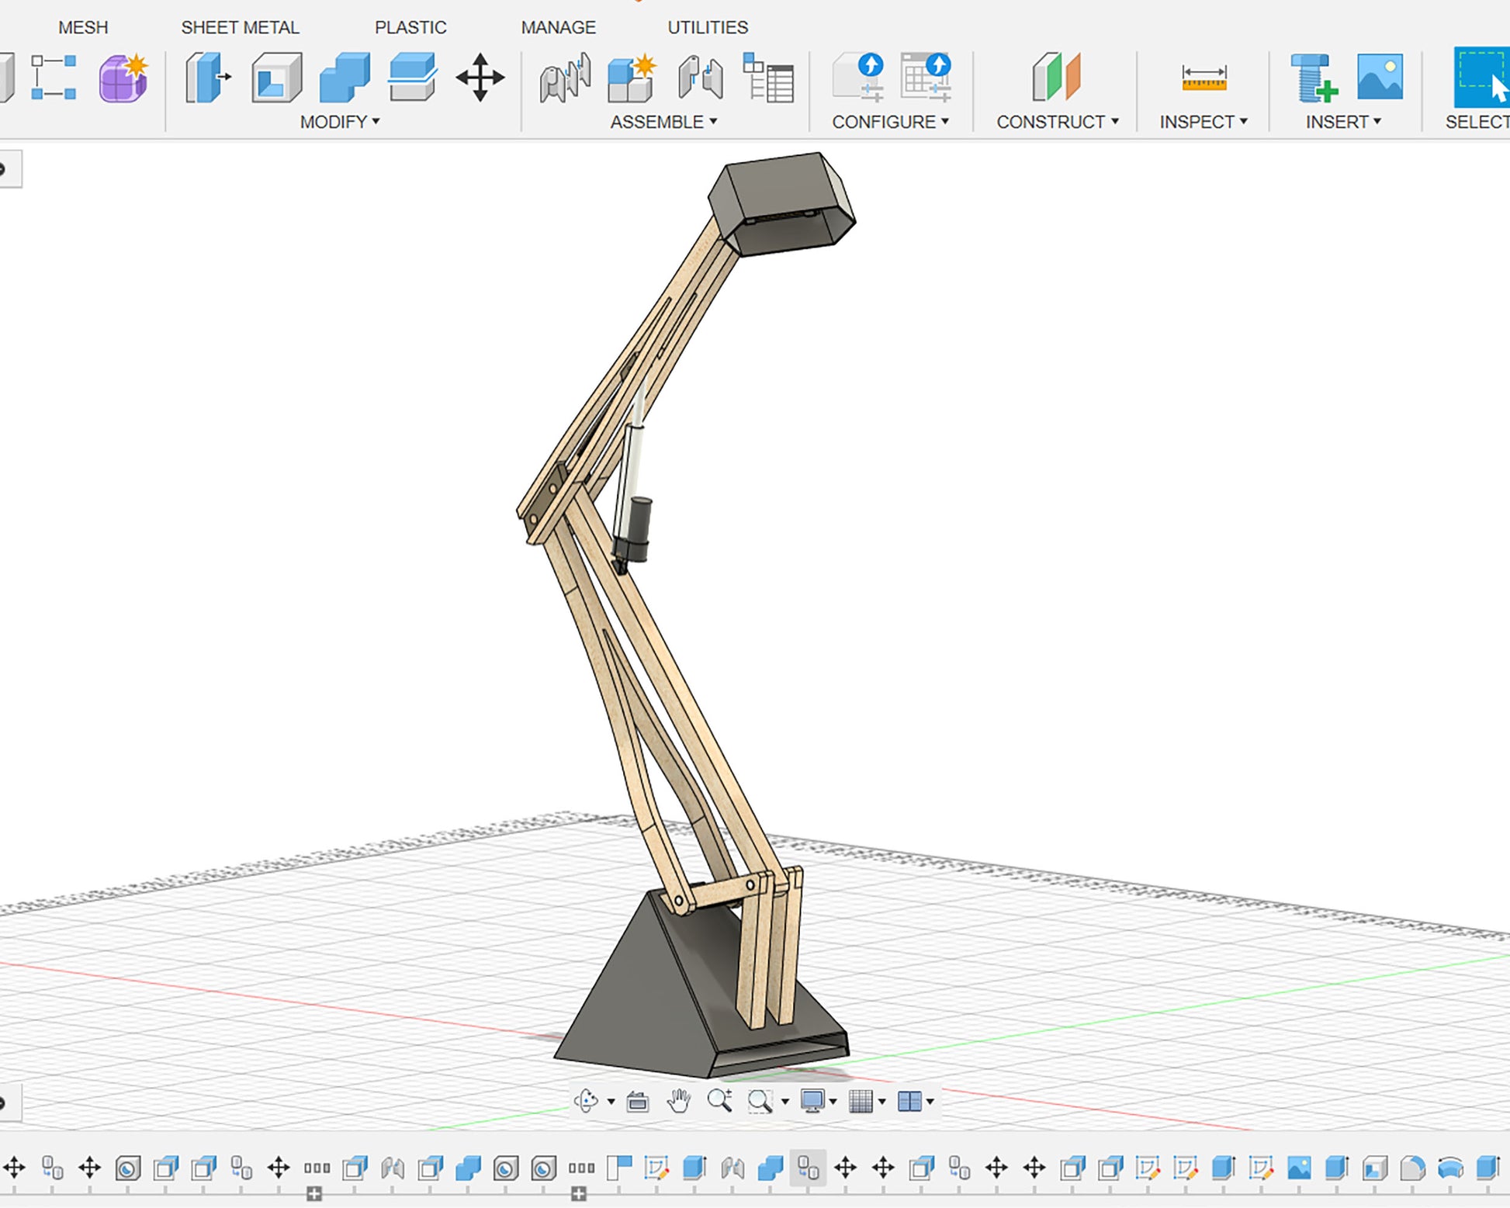Click the CONFIGURE menu label
This screenshot has width=1510, height=1208.
[884, 122]
